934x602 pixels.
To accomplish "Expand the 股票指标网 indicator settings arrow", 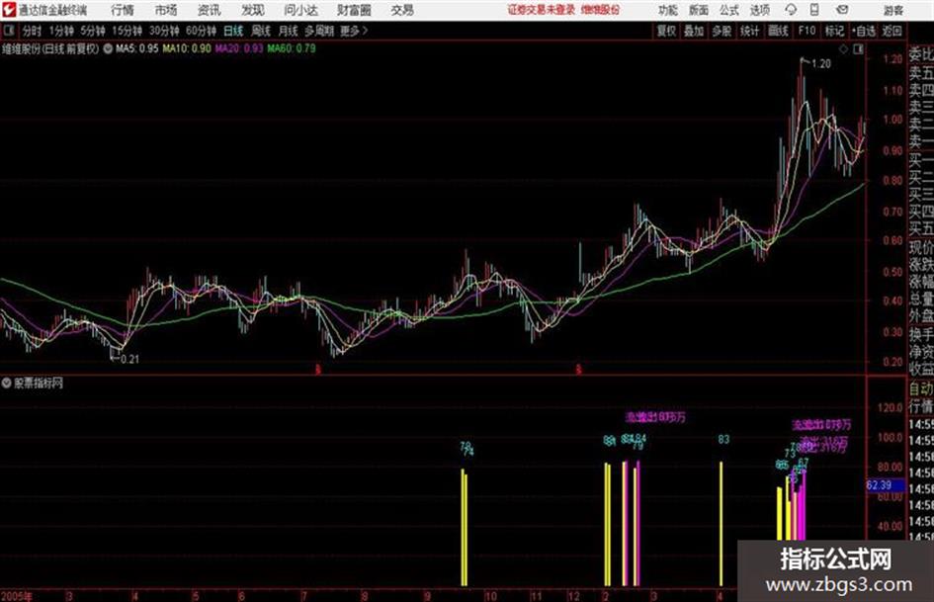I will pos(6,384).
